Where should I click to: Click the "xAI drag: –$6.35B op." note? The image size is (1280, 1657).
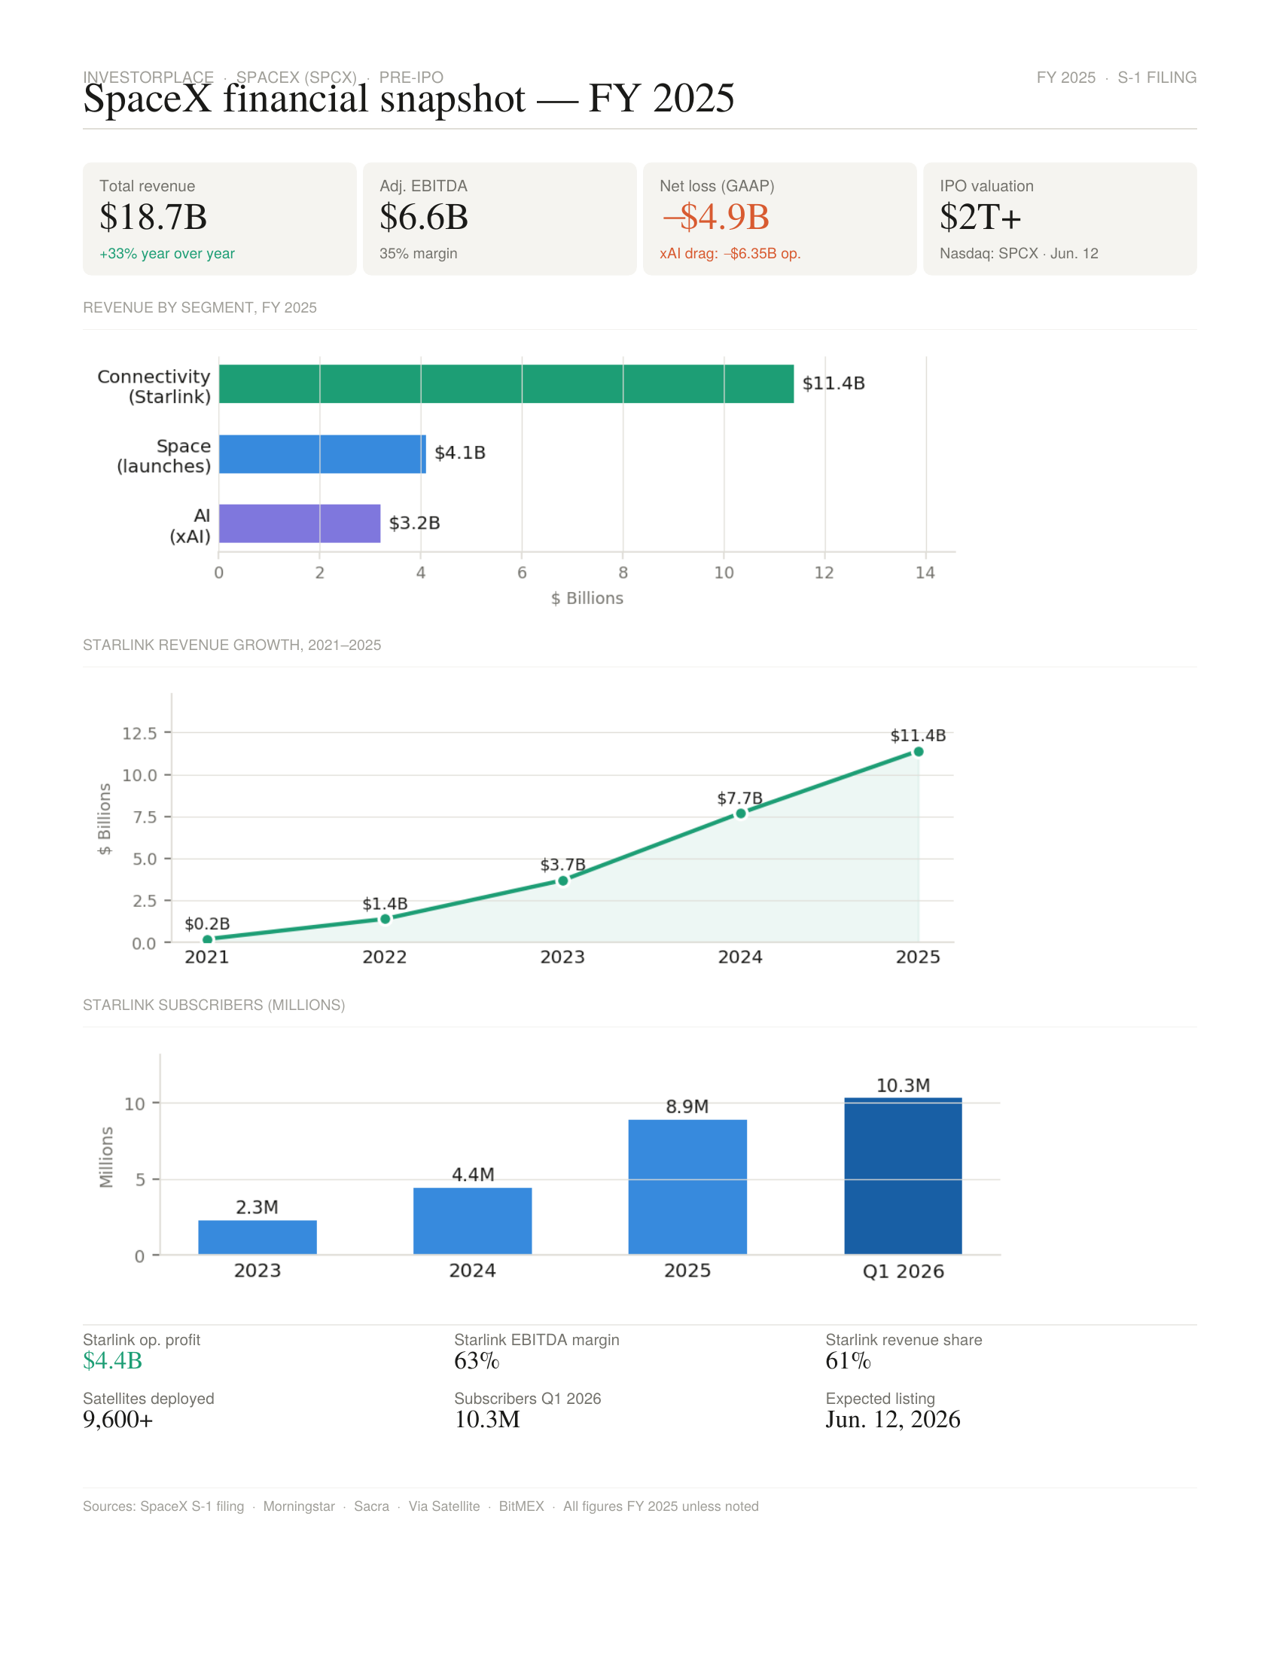pyautogui.click(x=730, y=253)
